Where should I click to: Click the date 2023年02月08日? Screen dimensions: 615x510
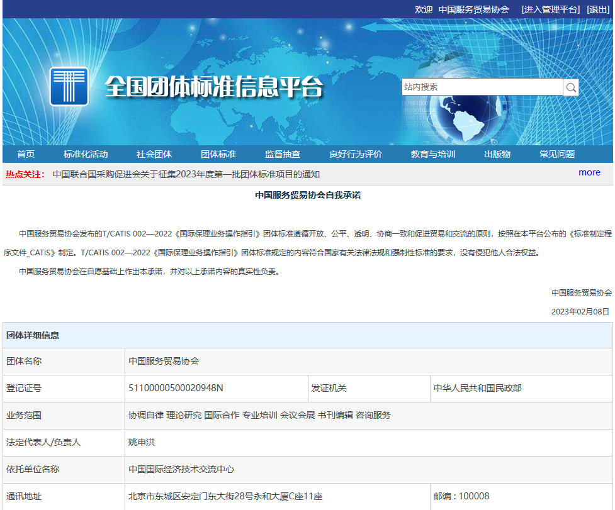[580, 311]
